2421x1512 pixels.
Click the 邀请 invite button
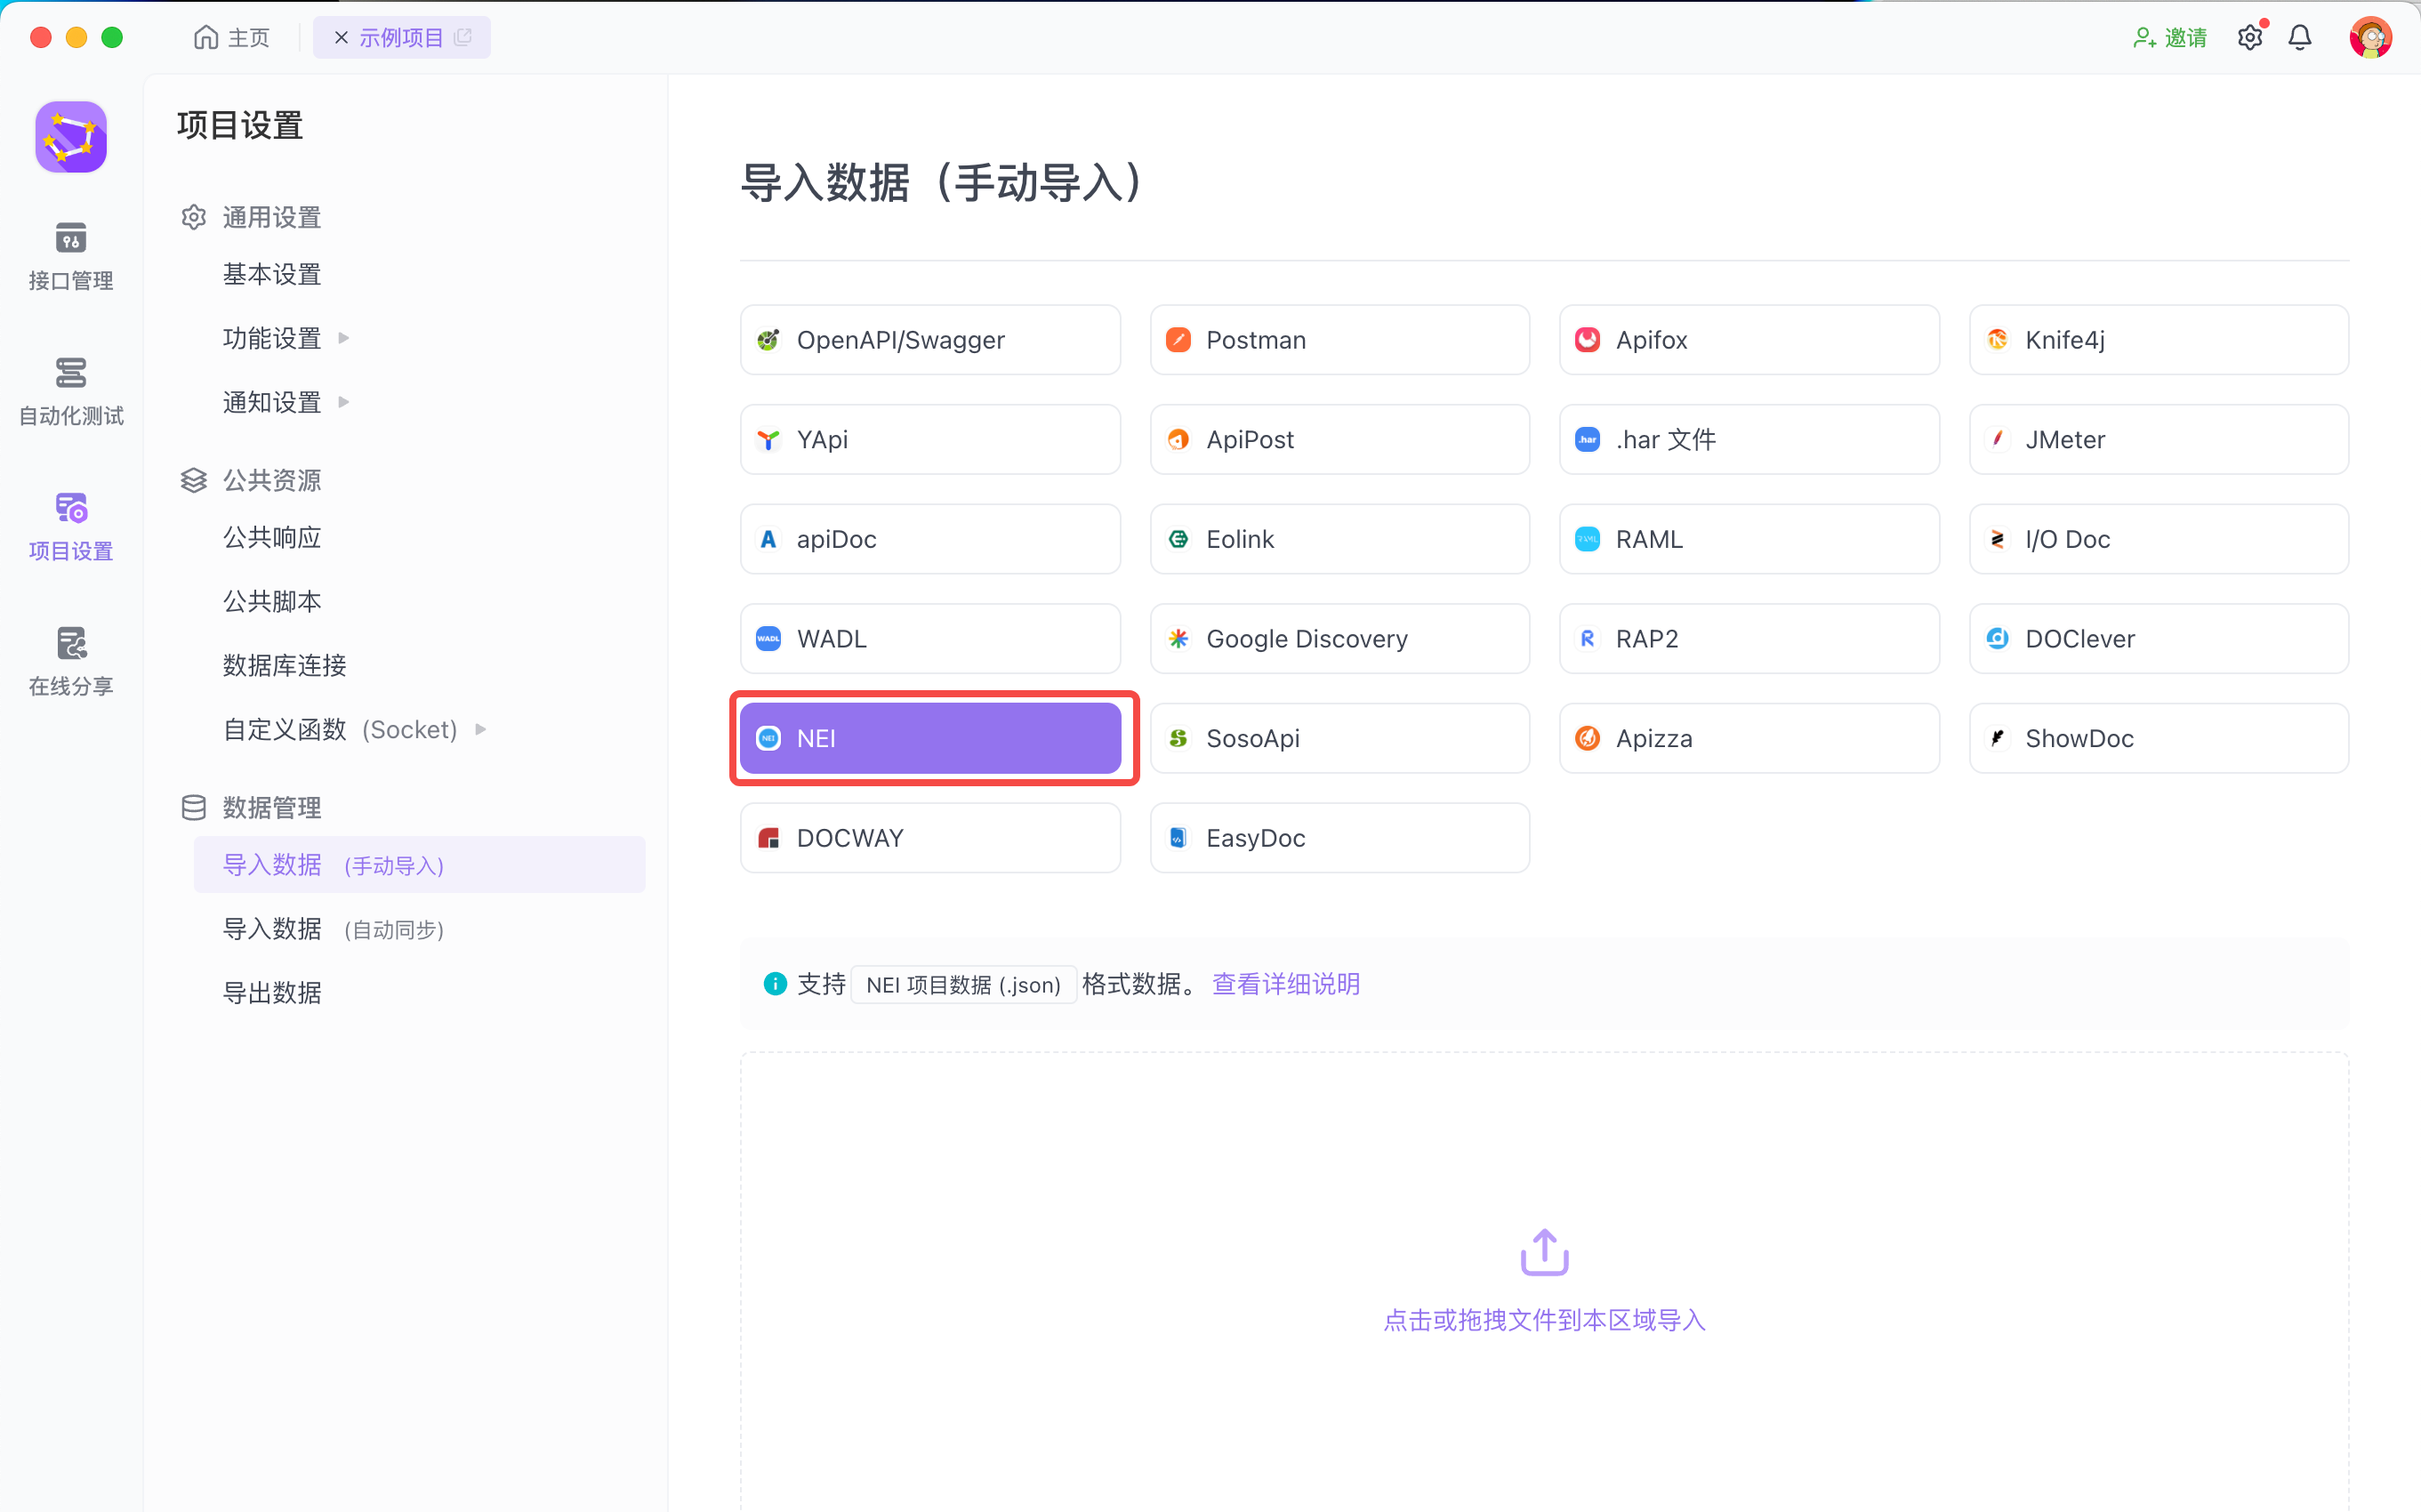(2171, 37)
